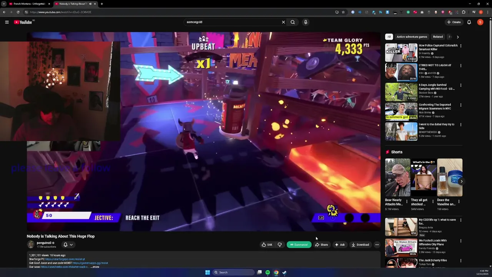Start voice search with microphone
Image resolution: width=492 pixels, height=277 pixels.
click(x=306, y=22)
